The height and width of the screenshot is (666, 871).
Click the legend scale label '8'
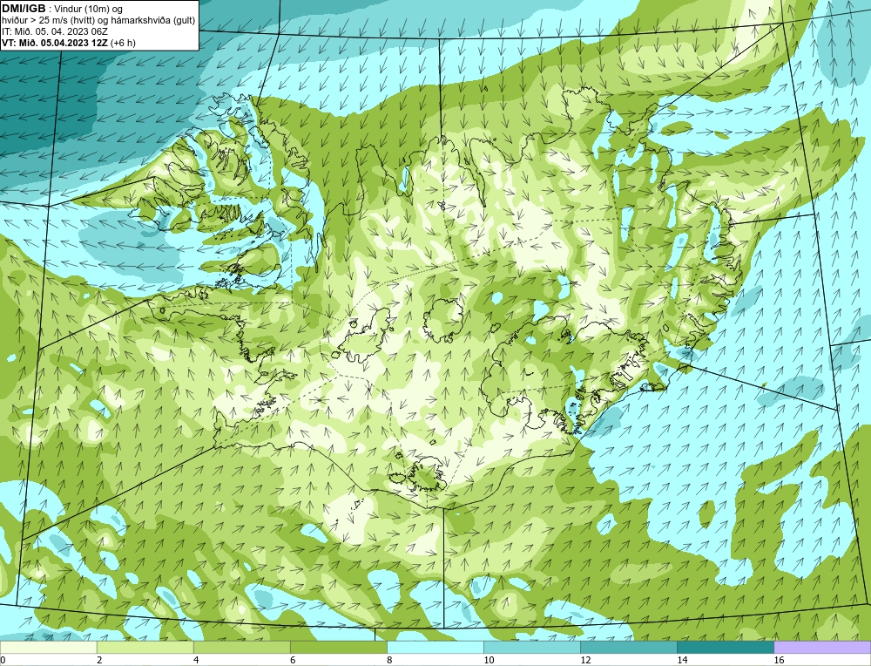click(389, 660)
